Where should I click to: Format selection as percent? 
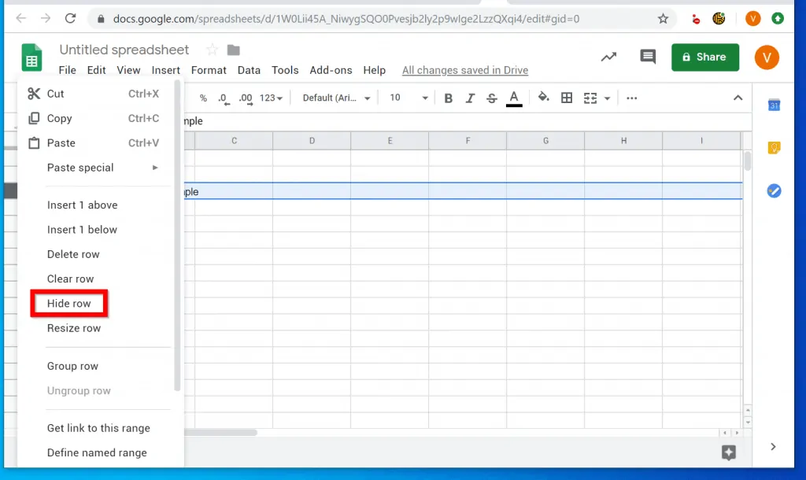202,98
